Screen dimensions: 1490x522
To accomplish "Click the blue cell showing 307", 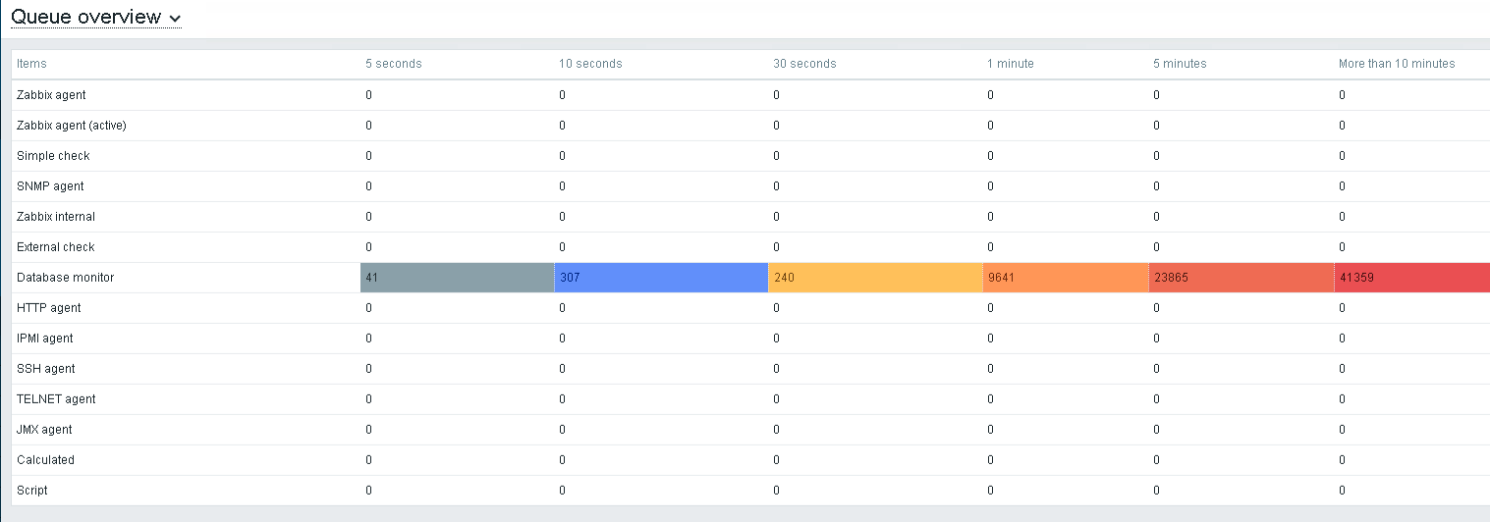I will [x=660, y=278].
